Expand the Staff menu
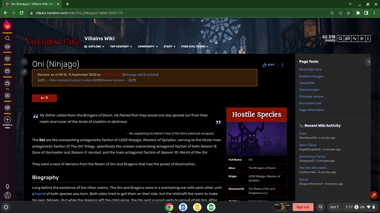Viewport: 380px width, 213px height. click(169, 46)
